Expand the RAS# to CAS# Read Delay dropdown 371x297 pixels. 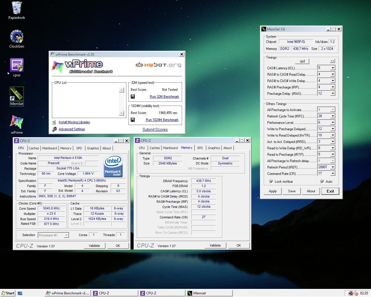pos(333,74)
